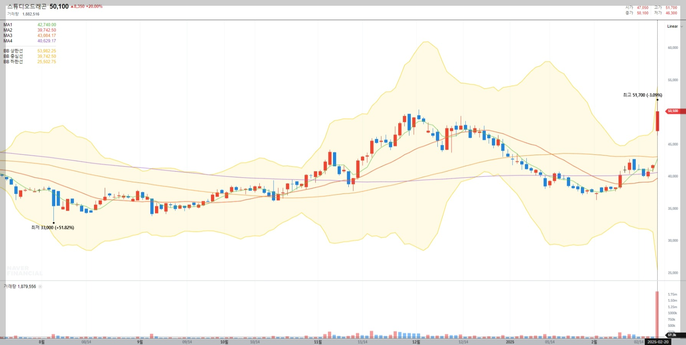Screen dimensions: 686x345
Task: Click the 12/14 date label on the time axis
Action: [463, 342]
